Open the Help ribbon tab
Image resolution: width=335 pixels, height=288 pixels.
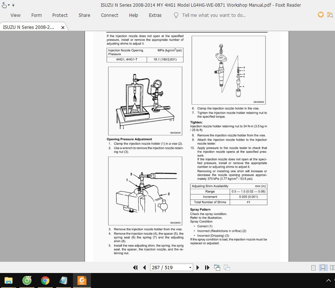[133, 15]
